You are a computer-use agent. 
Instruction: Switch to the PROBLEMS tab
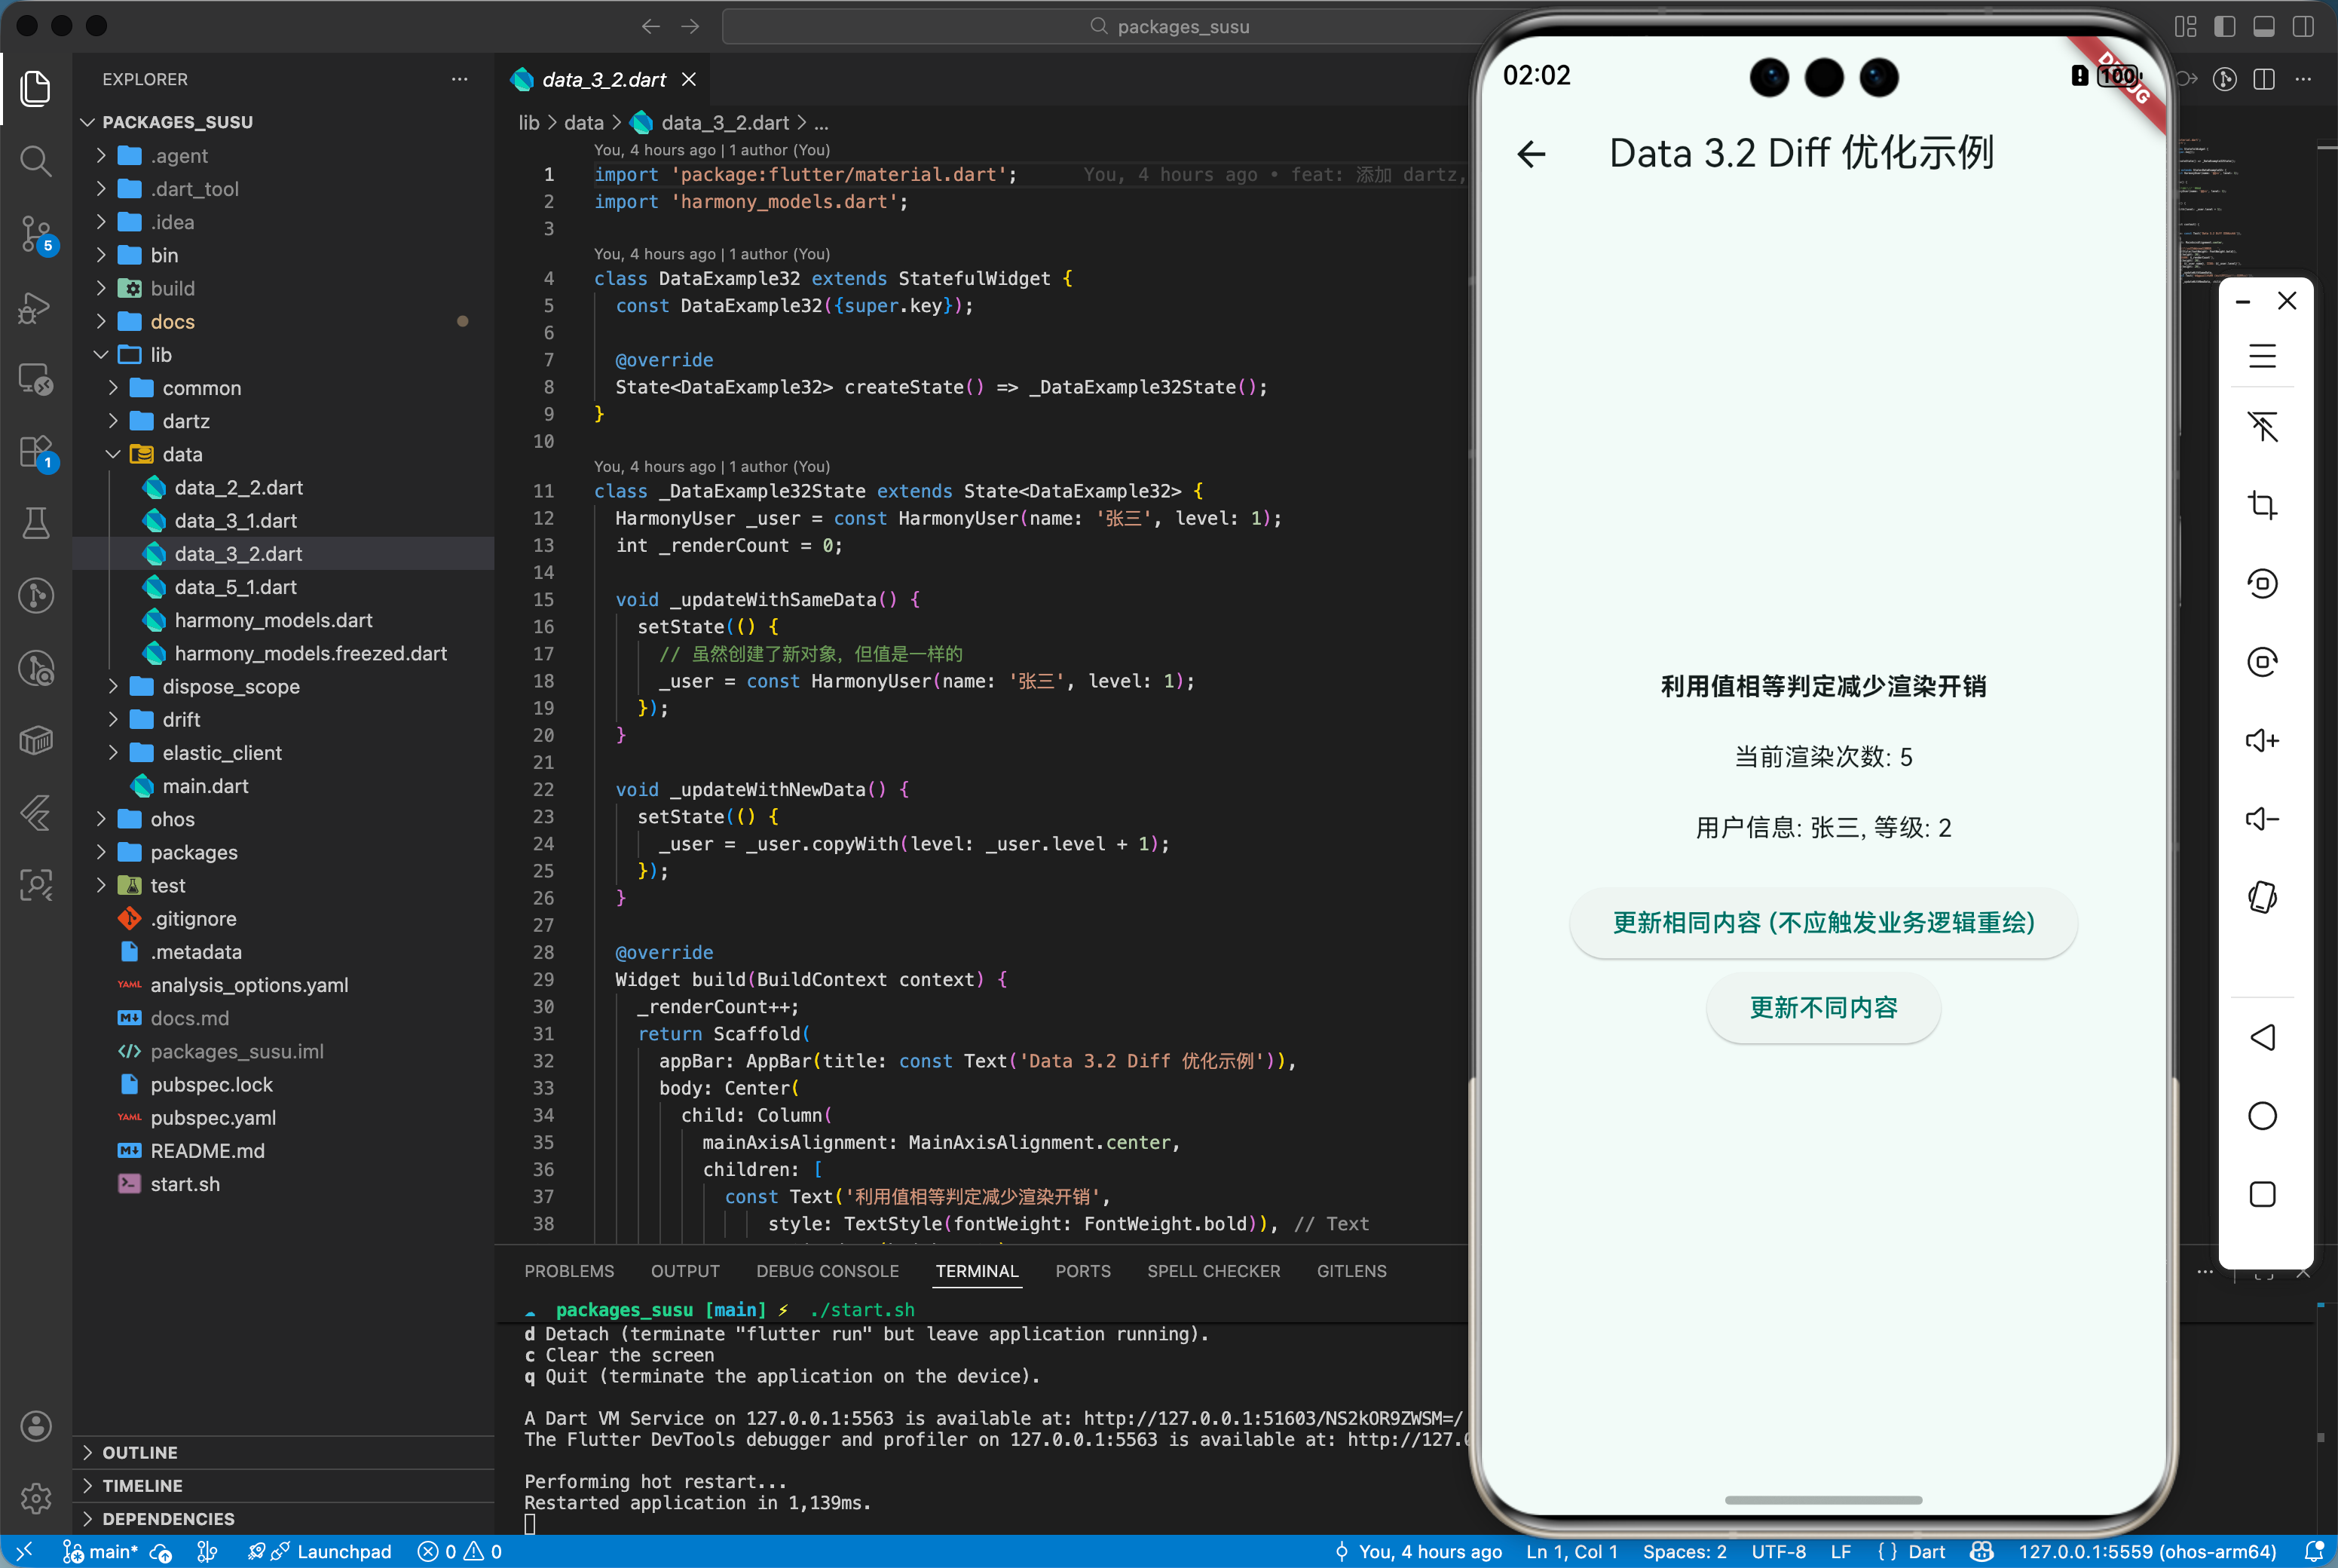pyautogui.click(x=569, y=1271)
